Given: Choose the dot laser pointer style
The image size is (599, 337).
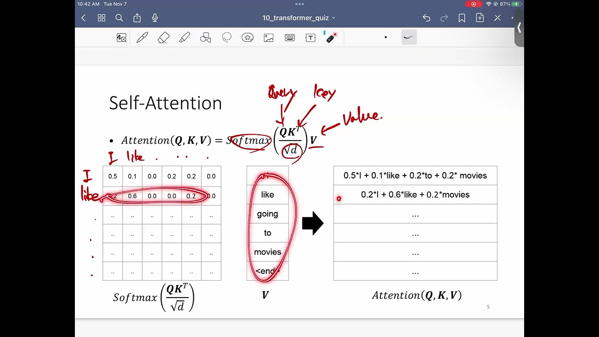Looking at the screenshot, I should coord(386,37).
